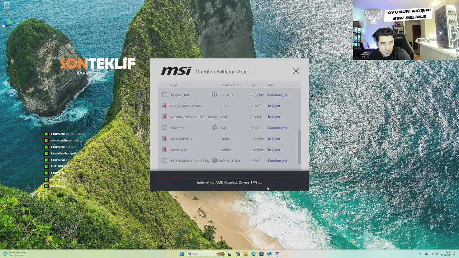Screen dimensions: 459x258
Task: Click the active MSI installer taskbar icon
Action: point(277,254)
